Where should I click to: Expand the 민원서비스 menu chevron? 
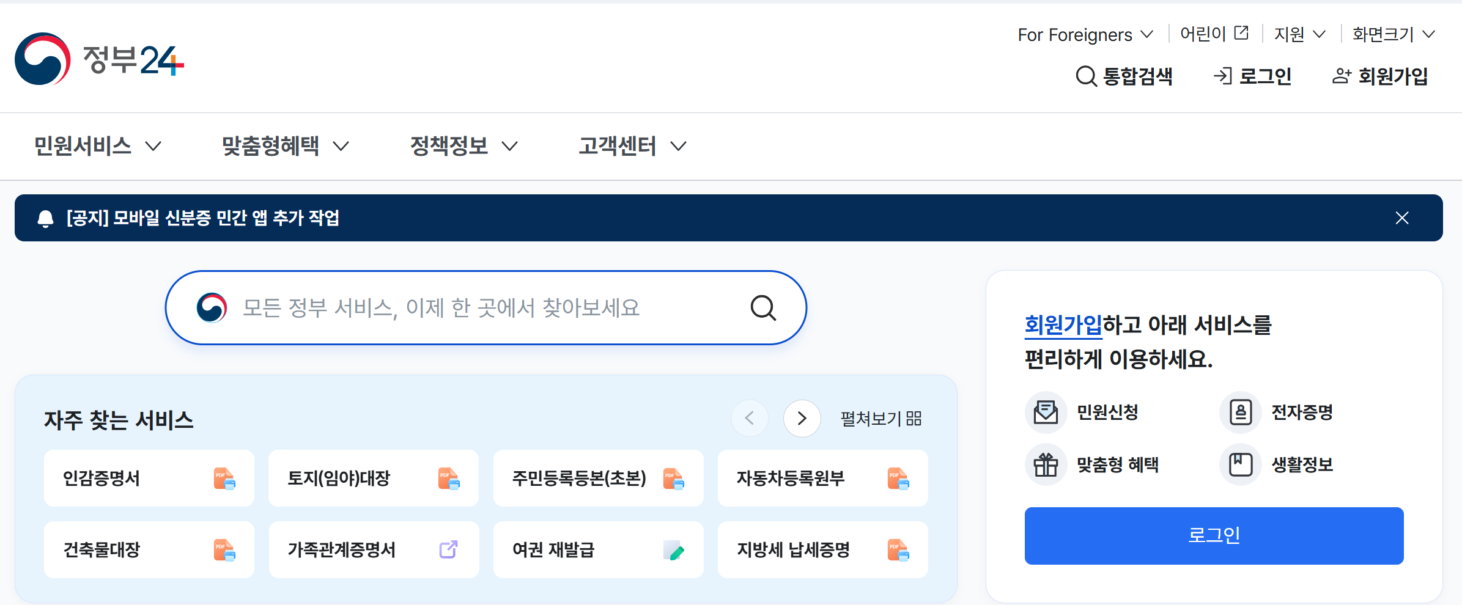pos(154,147)
